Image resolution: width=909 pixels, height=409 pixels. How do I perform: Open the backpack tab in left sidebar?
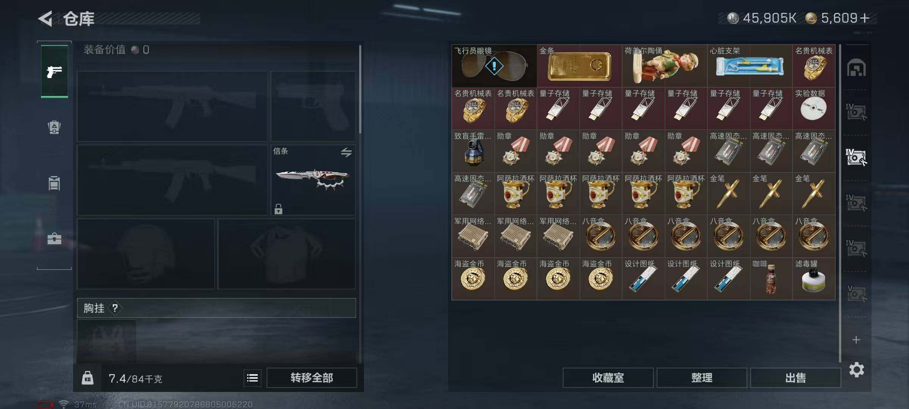[x=54, y=127]
